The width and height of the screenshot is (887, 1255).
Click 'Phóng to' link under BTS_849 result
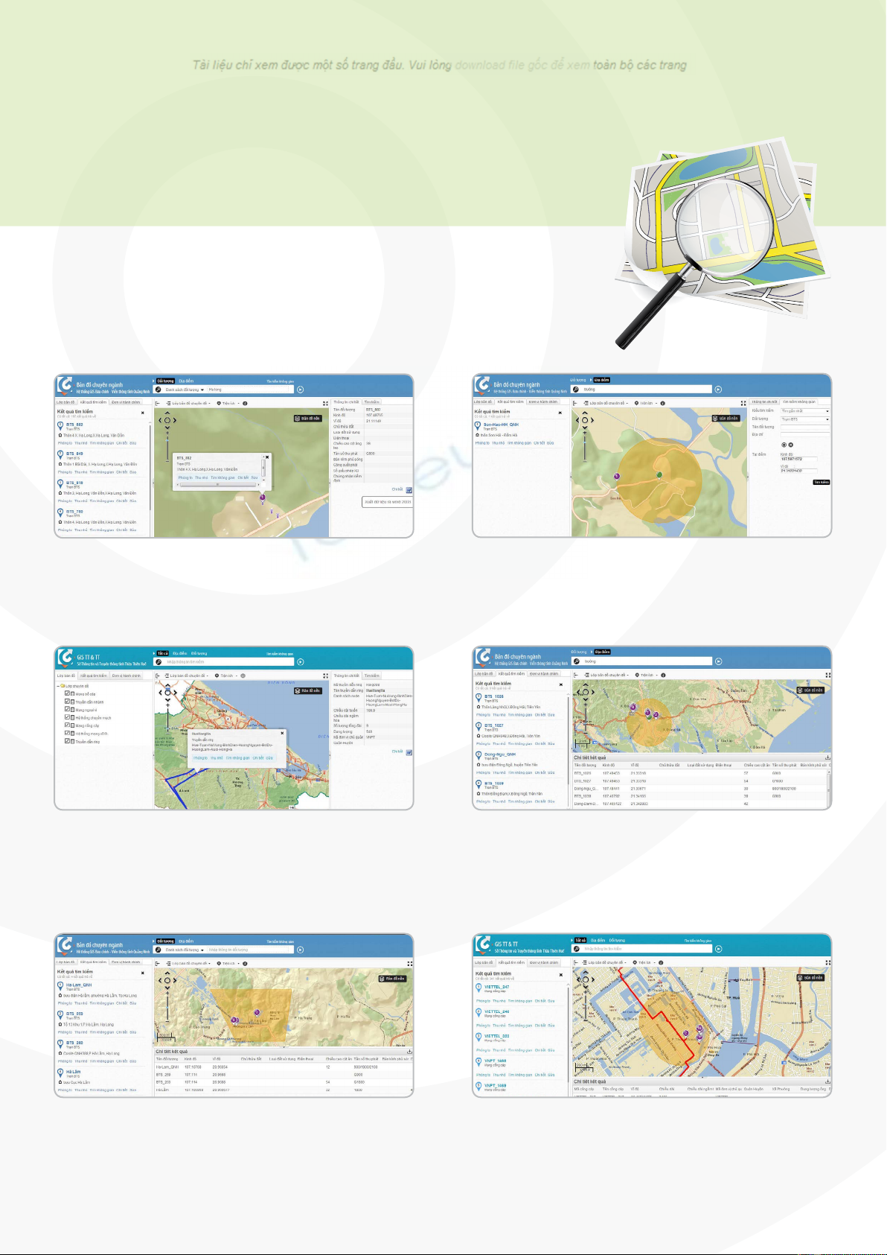(x=65, y=472)
